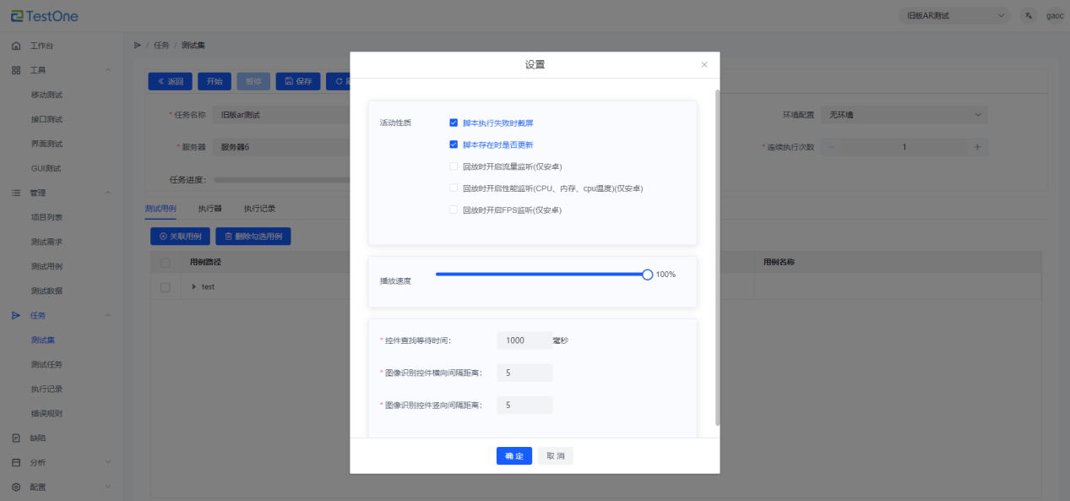
Task: Click the 工具 grid icon in sidebar
Action: (16, 70)
